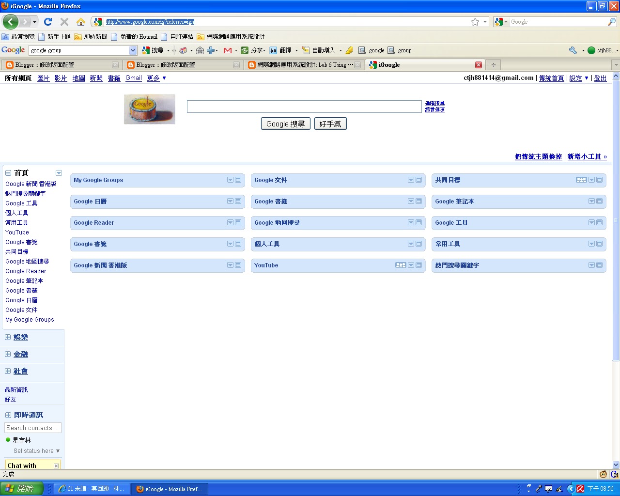Open the 新手上路 bookmark

click(x=55, y=37)
